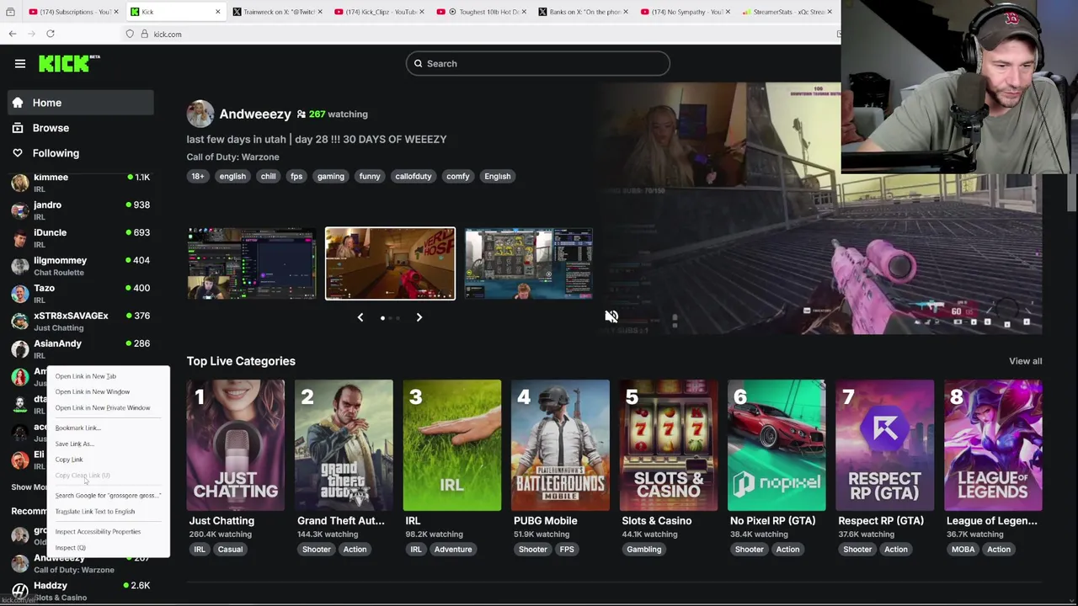Choose 'Open Link in New Tab'
Screen dimensions: 1078x606
pyautogui.click(x=108, y=376)
